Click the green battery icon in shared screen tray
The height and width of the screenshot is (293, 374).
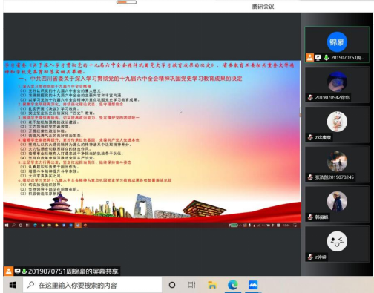(x=234, y=225)
